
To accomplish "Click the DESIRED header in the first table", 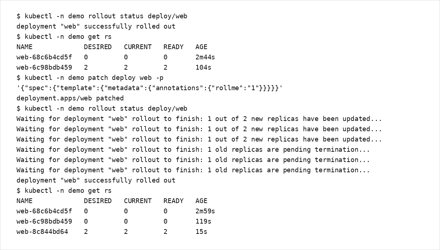I will tap(98, 47).
